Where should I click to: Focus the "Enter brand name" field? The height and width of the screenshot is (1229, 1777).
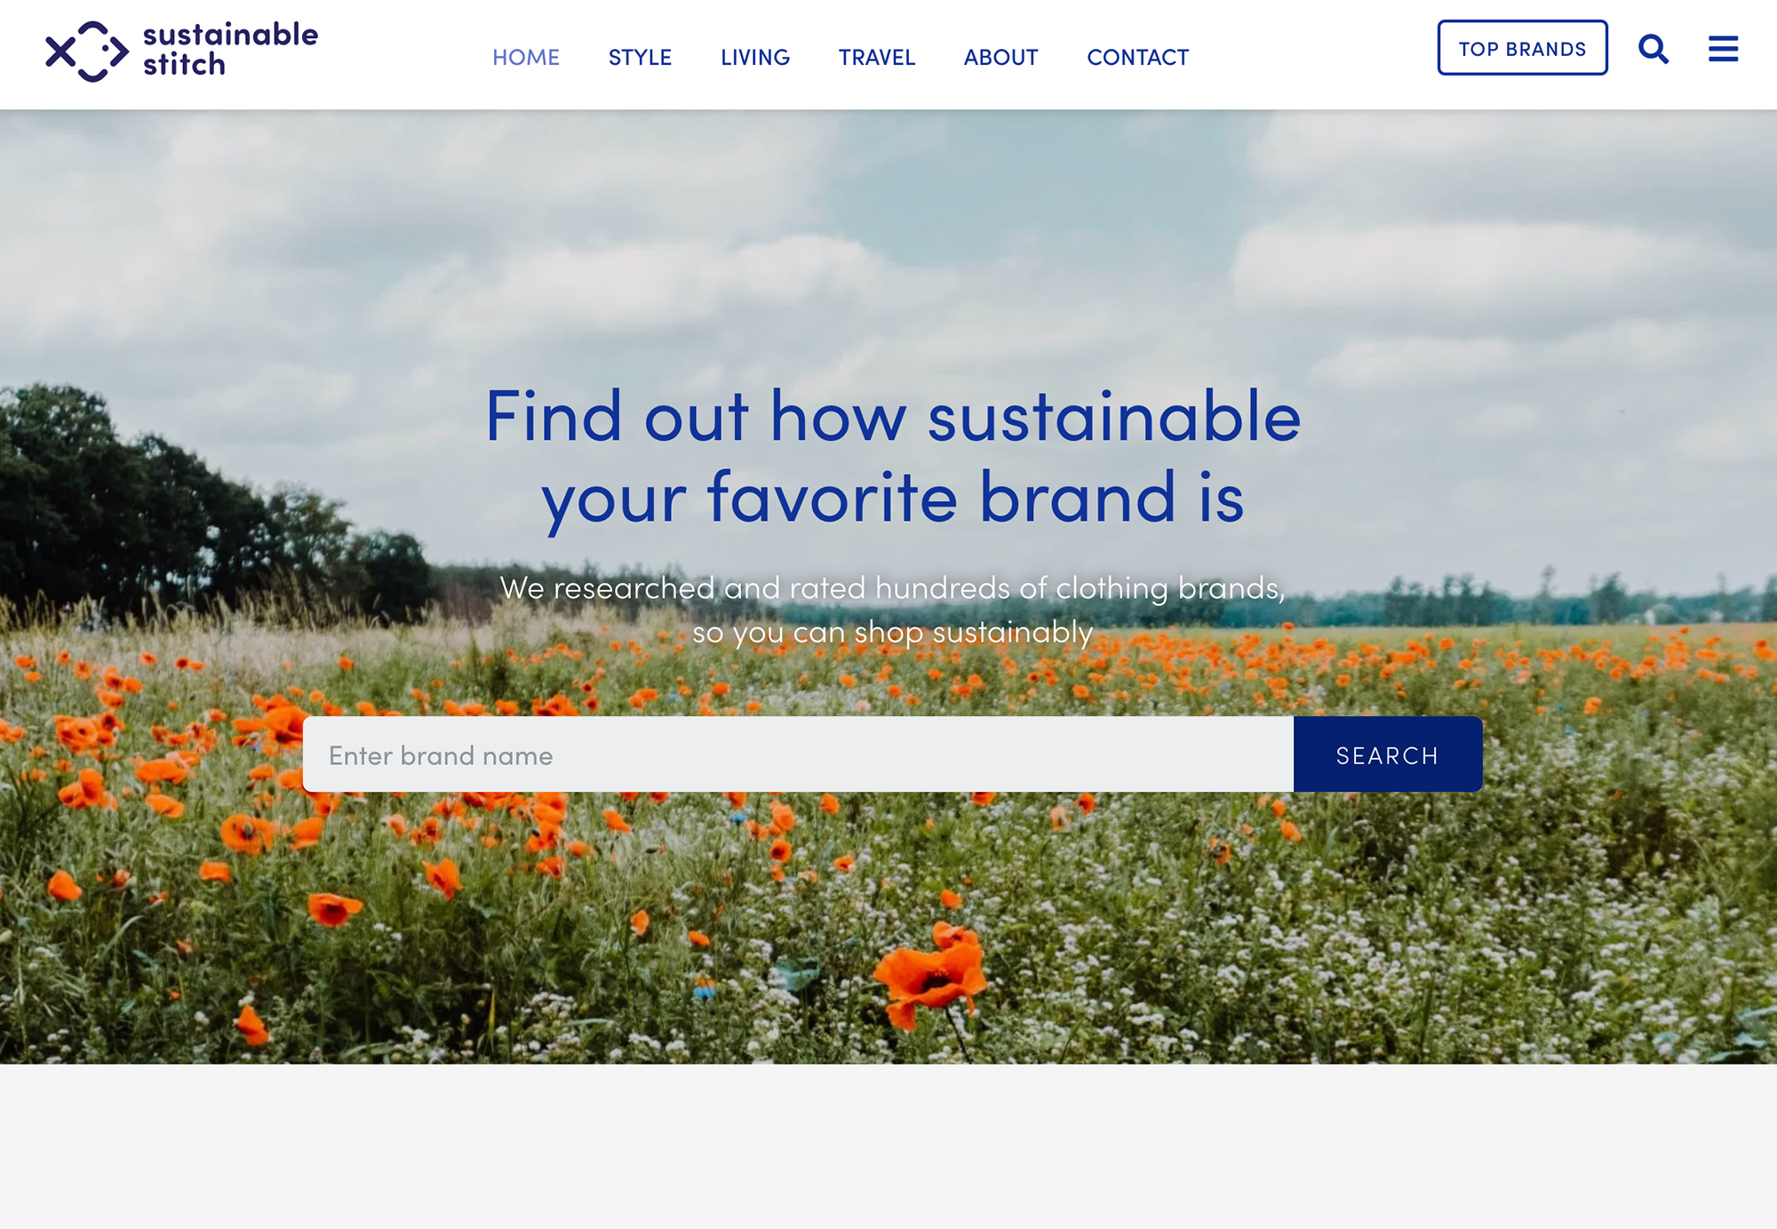[x=798, y=754]
